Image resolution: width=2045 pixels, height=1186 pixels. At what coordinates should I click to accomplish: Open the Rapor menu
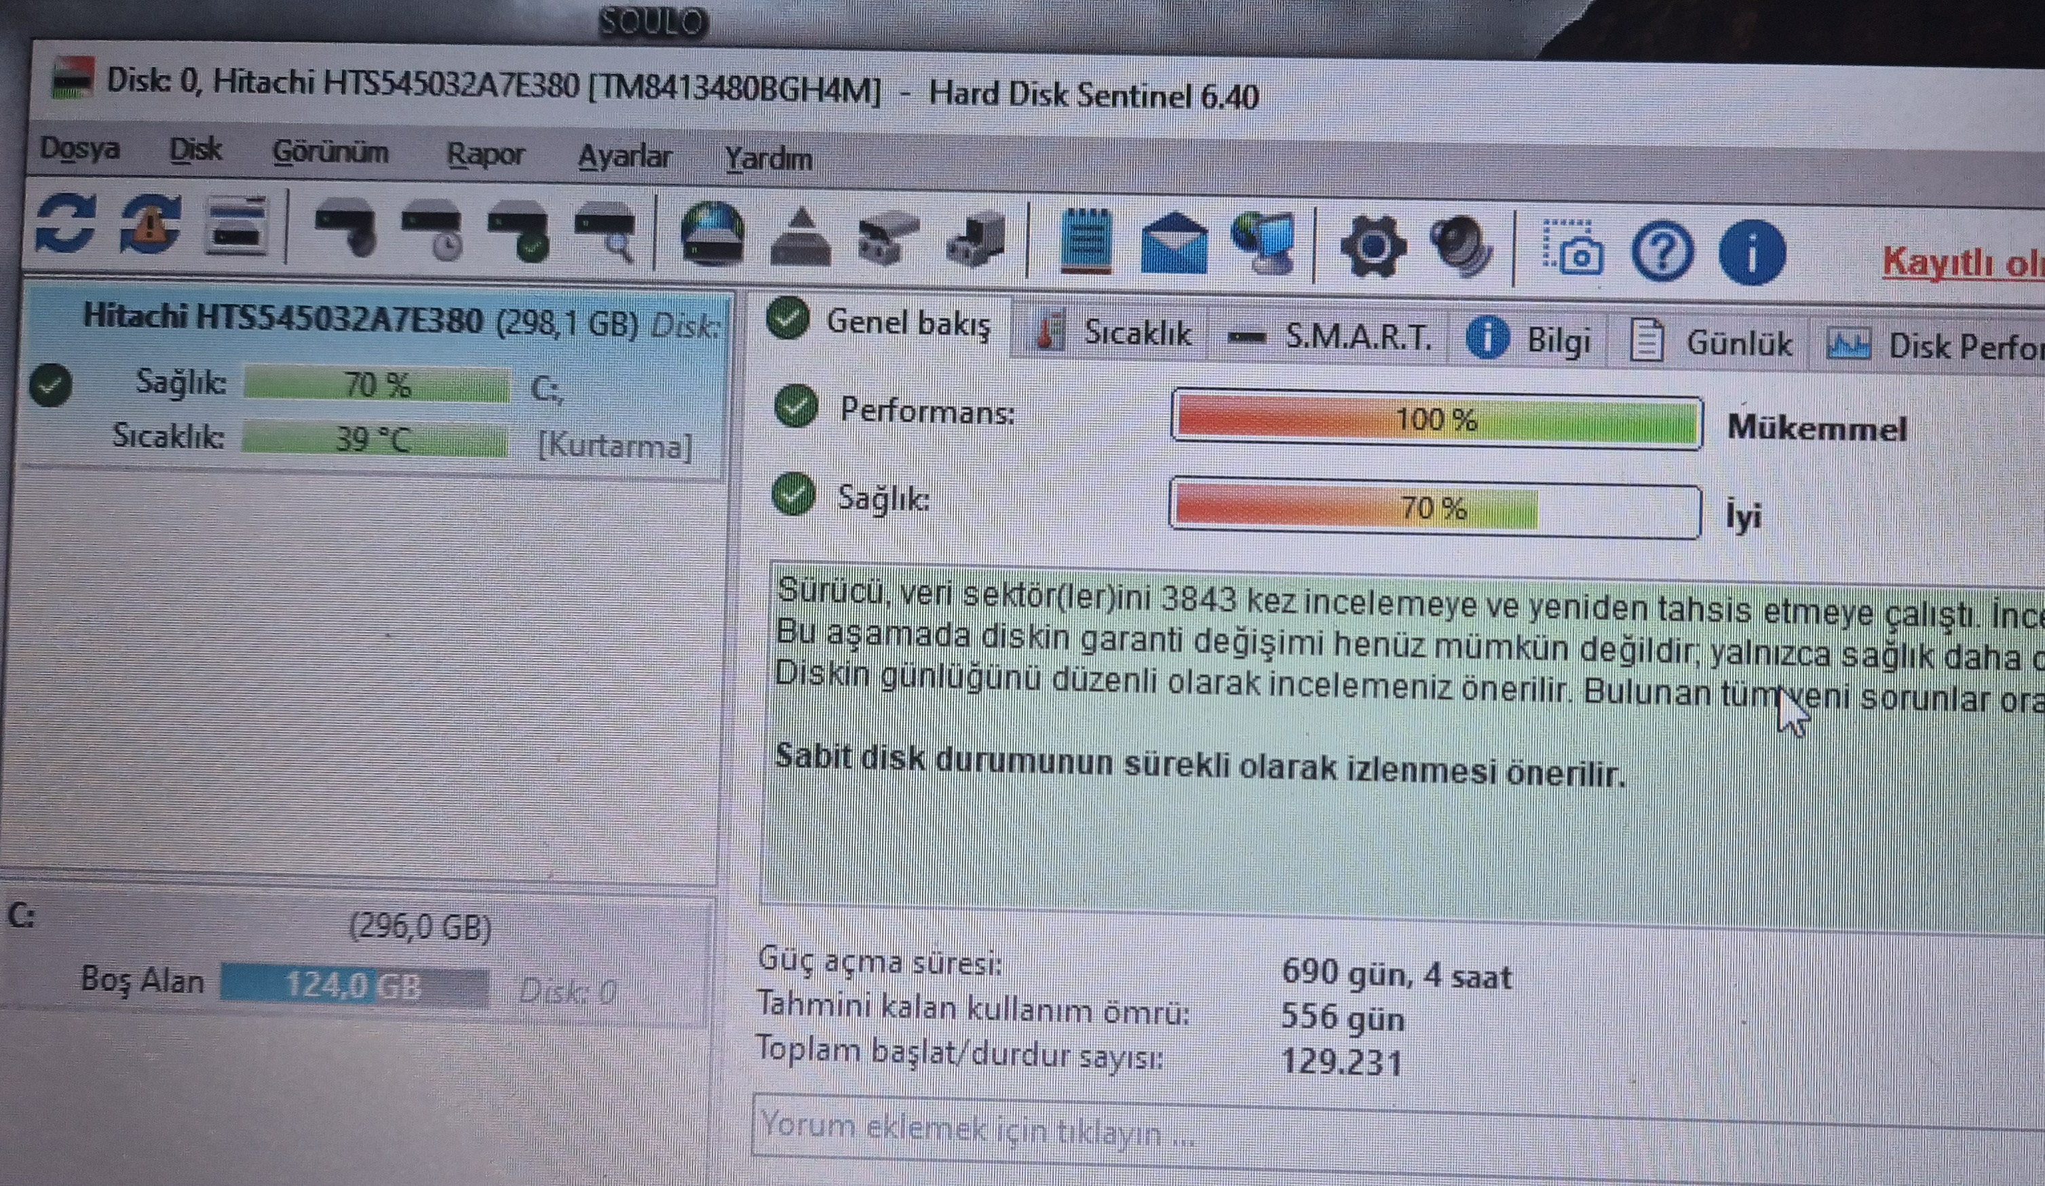(x=485, y=154)
